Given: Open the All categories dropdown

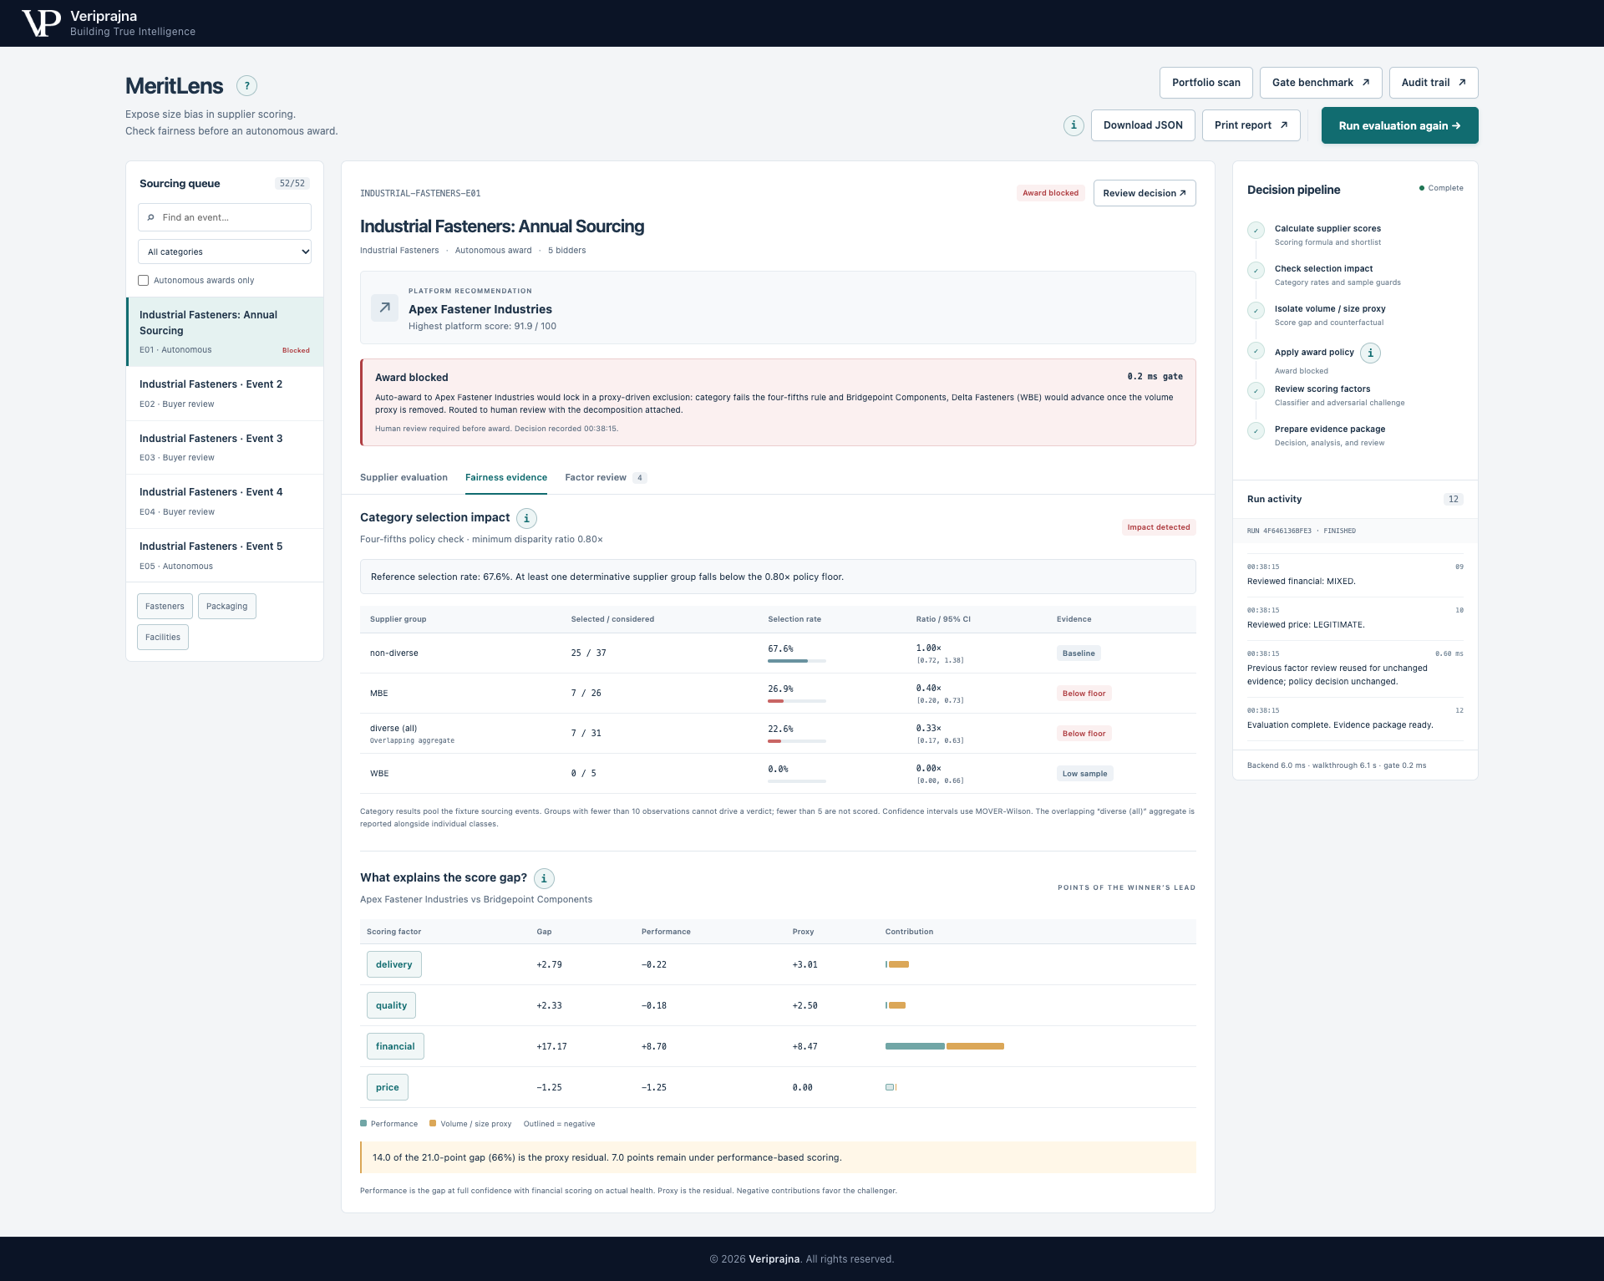Looking at the screenshot, I should [225, 252].
